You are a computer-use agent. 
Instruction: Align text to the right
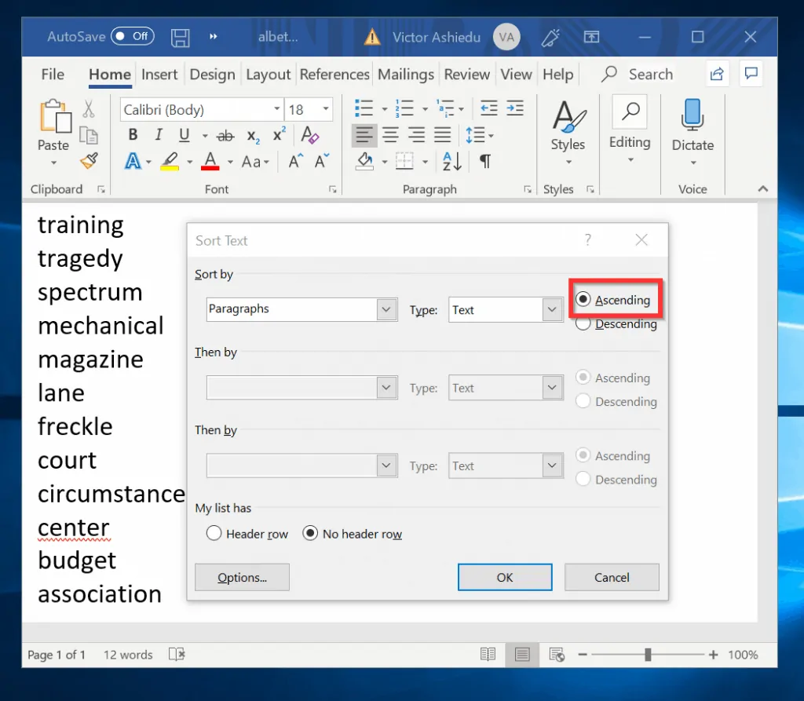pyautogui.click(x=416, y=135)
